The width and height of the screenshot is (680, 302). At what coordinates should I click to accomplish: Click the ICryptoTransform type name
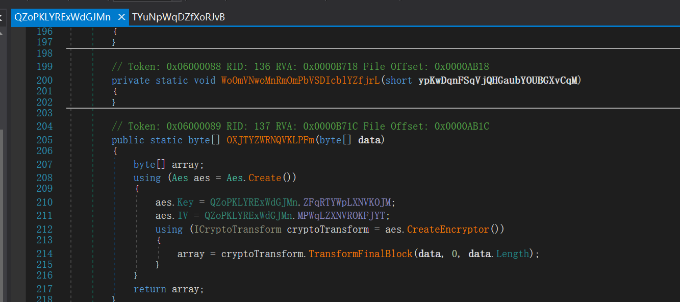[x=238, y=230]
